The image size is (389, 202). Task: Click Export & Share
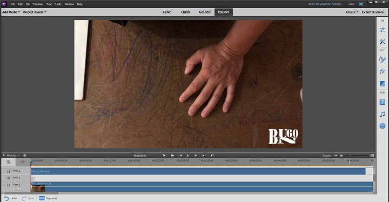(x=373, y=12)
